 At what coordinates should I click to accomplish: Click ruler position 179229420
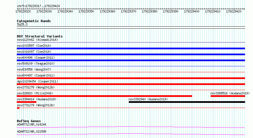pos(234,11)
